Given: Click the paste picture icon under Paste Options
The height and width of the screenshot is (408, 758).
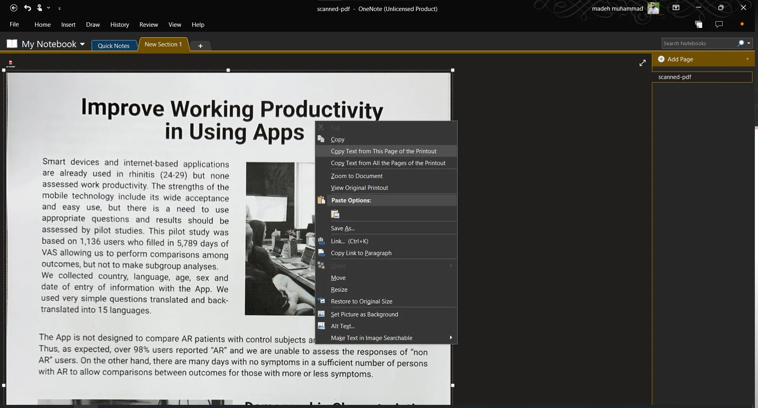Looking at the screenshot, I should point(335,214).
